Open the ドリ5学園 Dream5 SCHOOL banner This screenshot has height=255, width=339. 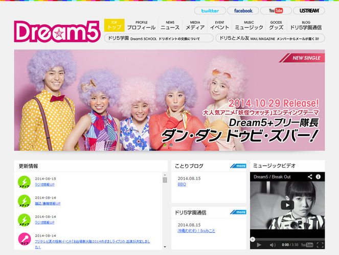point(159,38)
